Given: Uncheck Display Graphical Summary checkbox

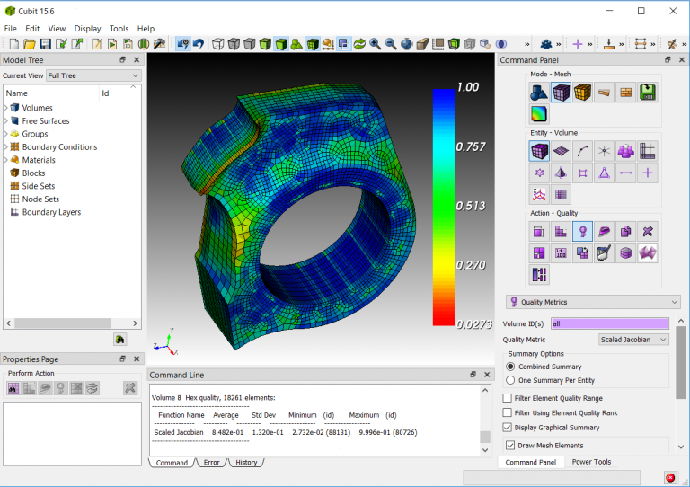Looking at the screenshot, I should click(x=508, y=427).
